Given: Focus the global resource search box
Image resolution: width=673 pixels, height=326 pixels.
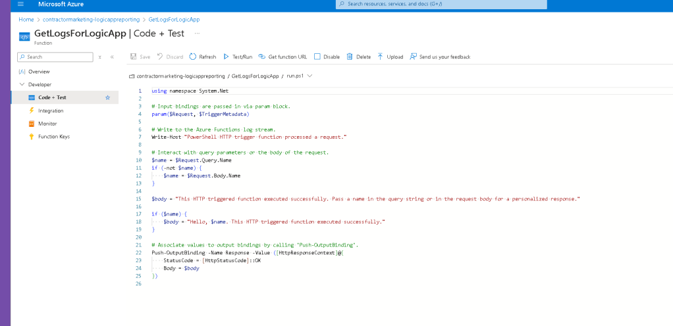Looking at the screenshot, I should (x=441, y=5).
